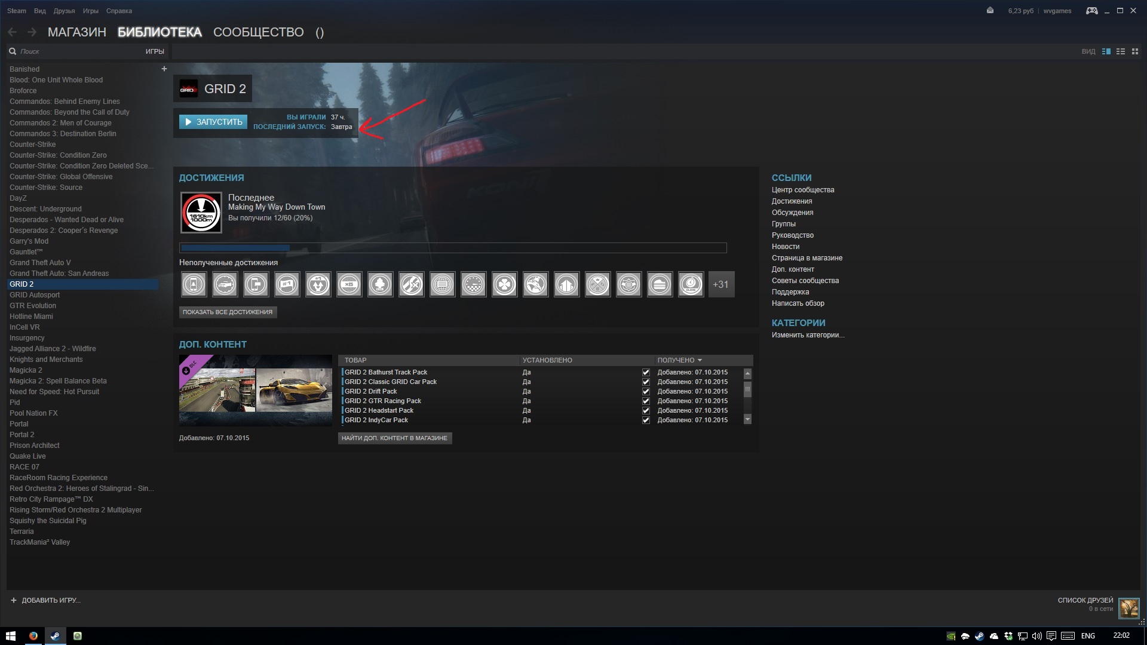Image resolution: width=1147 pixels, height=645 pixels.
Task: Select the four-leaf clover achievement icon
Action: point(504,284)
